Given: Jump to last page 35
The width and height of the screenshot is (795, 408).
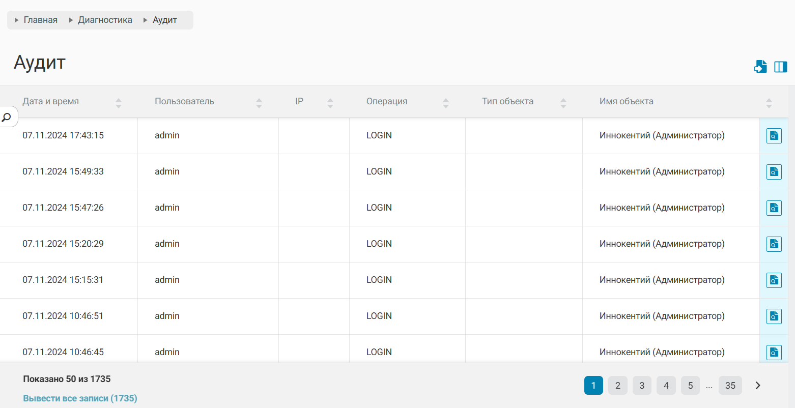Looking at the screenshot, I should [730, 386].
